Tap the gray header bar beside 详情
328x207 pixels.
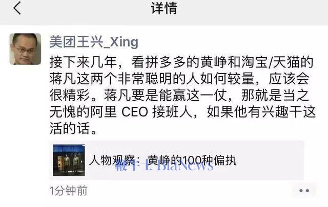[x=251, y=9]
